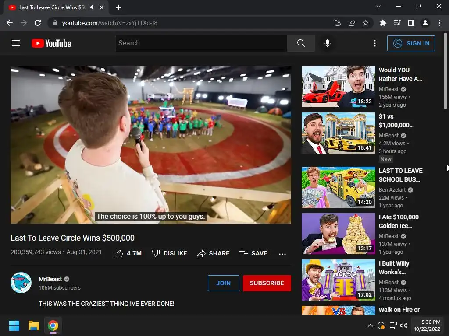449x336 pixels.
Task: Subscribe to MrBeast channel
Action: pyautogui.click(x=267, y=283)
